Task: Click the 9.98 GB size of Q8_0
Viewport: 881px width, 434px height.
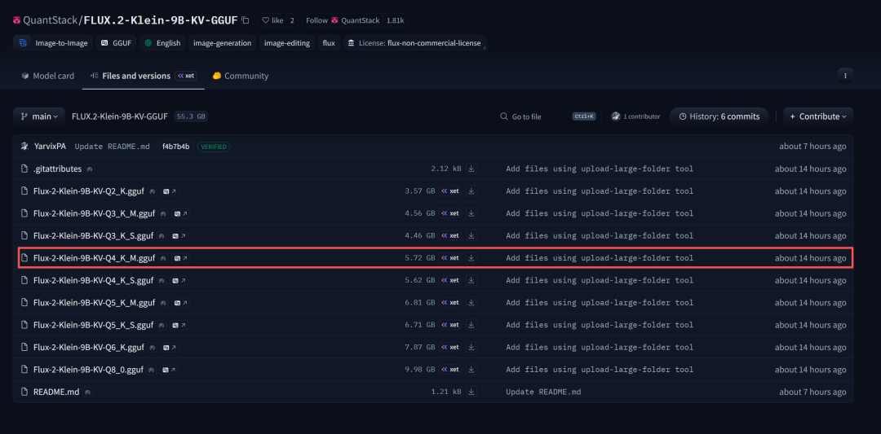Action: pyautogui.click(x=420, y=370)
